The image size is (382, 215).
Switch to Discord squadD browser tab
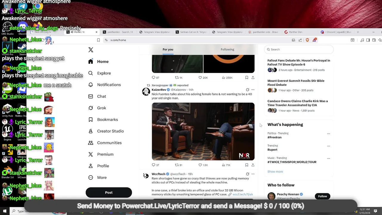click(x=336, y=32)
